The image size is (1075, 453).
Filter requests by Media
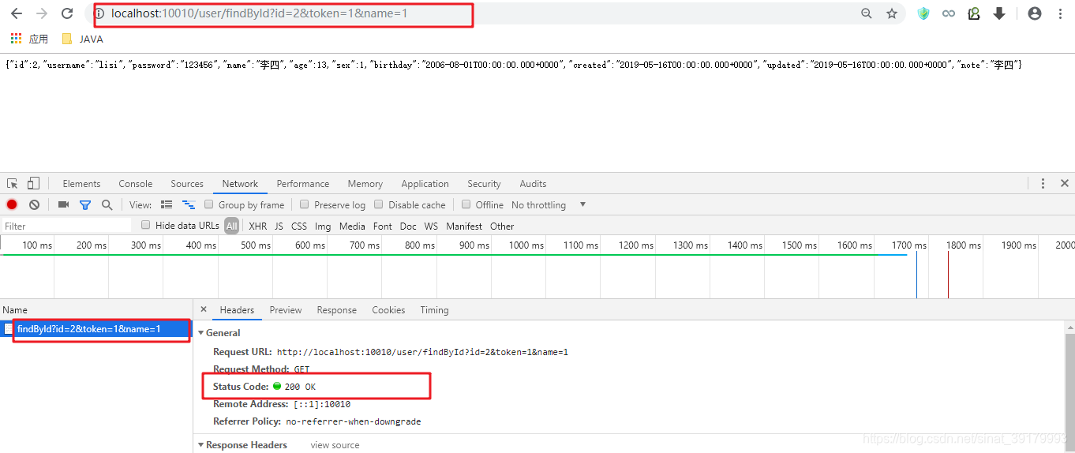point(352,226)
